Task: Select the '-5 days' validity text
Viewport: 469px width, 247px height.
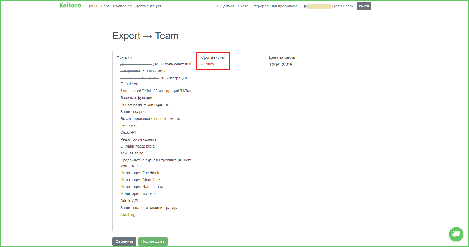Action: pyautogui.click(x=207, y=64)
